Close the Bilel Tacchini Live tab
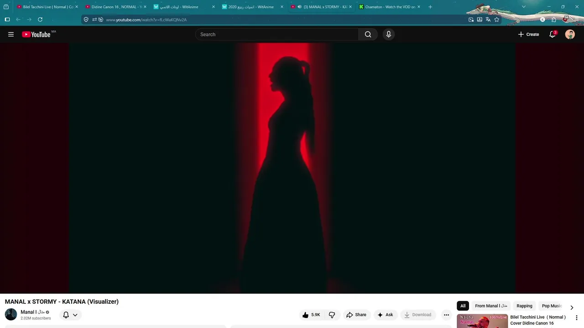Viewport: 584px width, 328px height. tap(77, 7)
